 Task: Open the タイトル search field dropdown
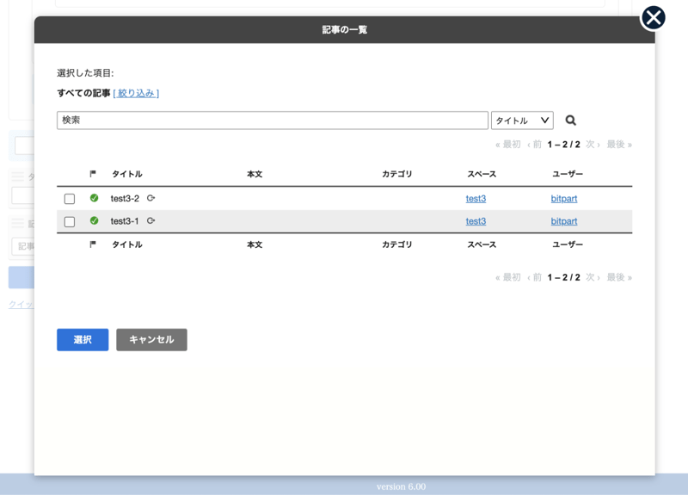[x=522, y=121]
